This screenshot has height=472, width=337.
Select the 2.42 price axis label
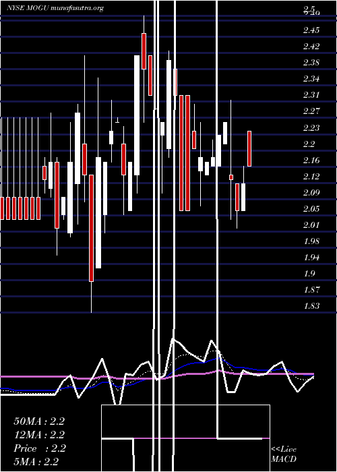[x=311, y=47]
